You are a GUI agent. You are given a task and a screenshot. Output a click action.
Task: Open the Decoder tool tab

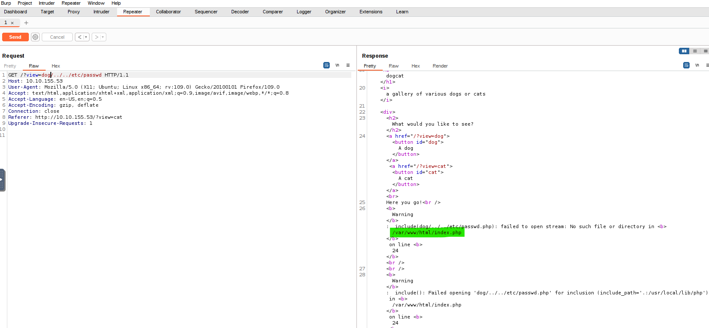tap(240, 12)
